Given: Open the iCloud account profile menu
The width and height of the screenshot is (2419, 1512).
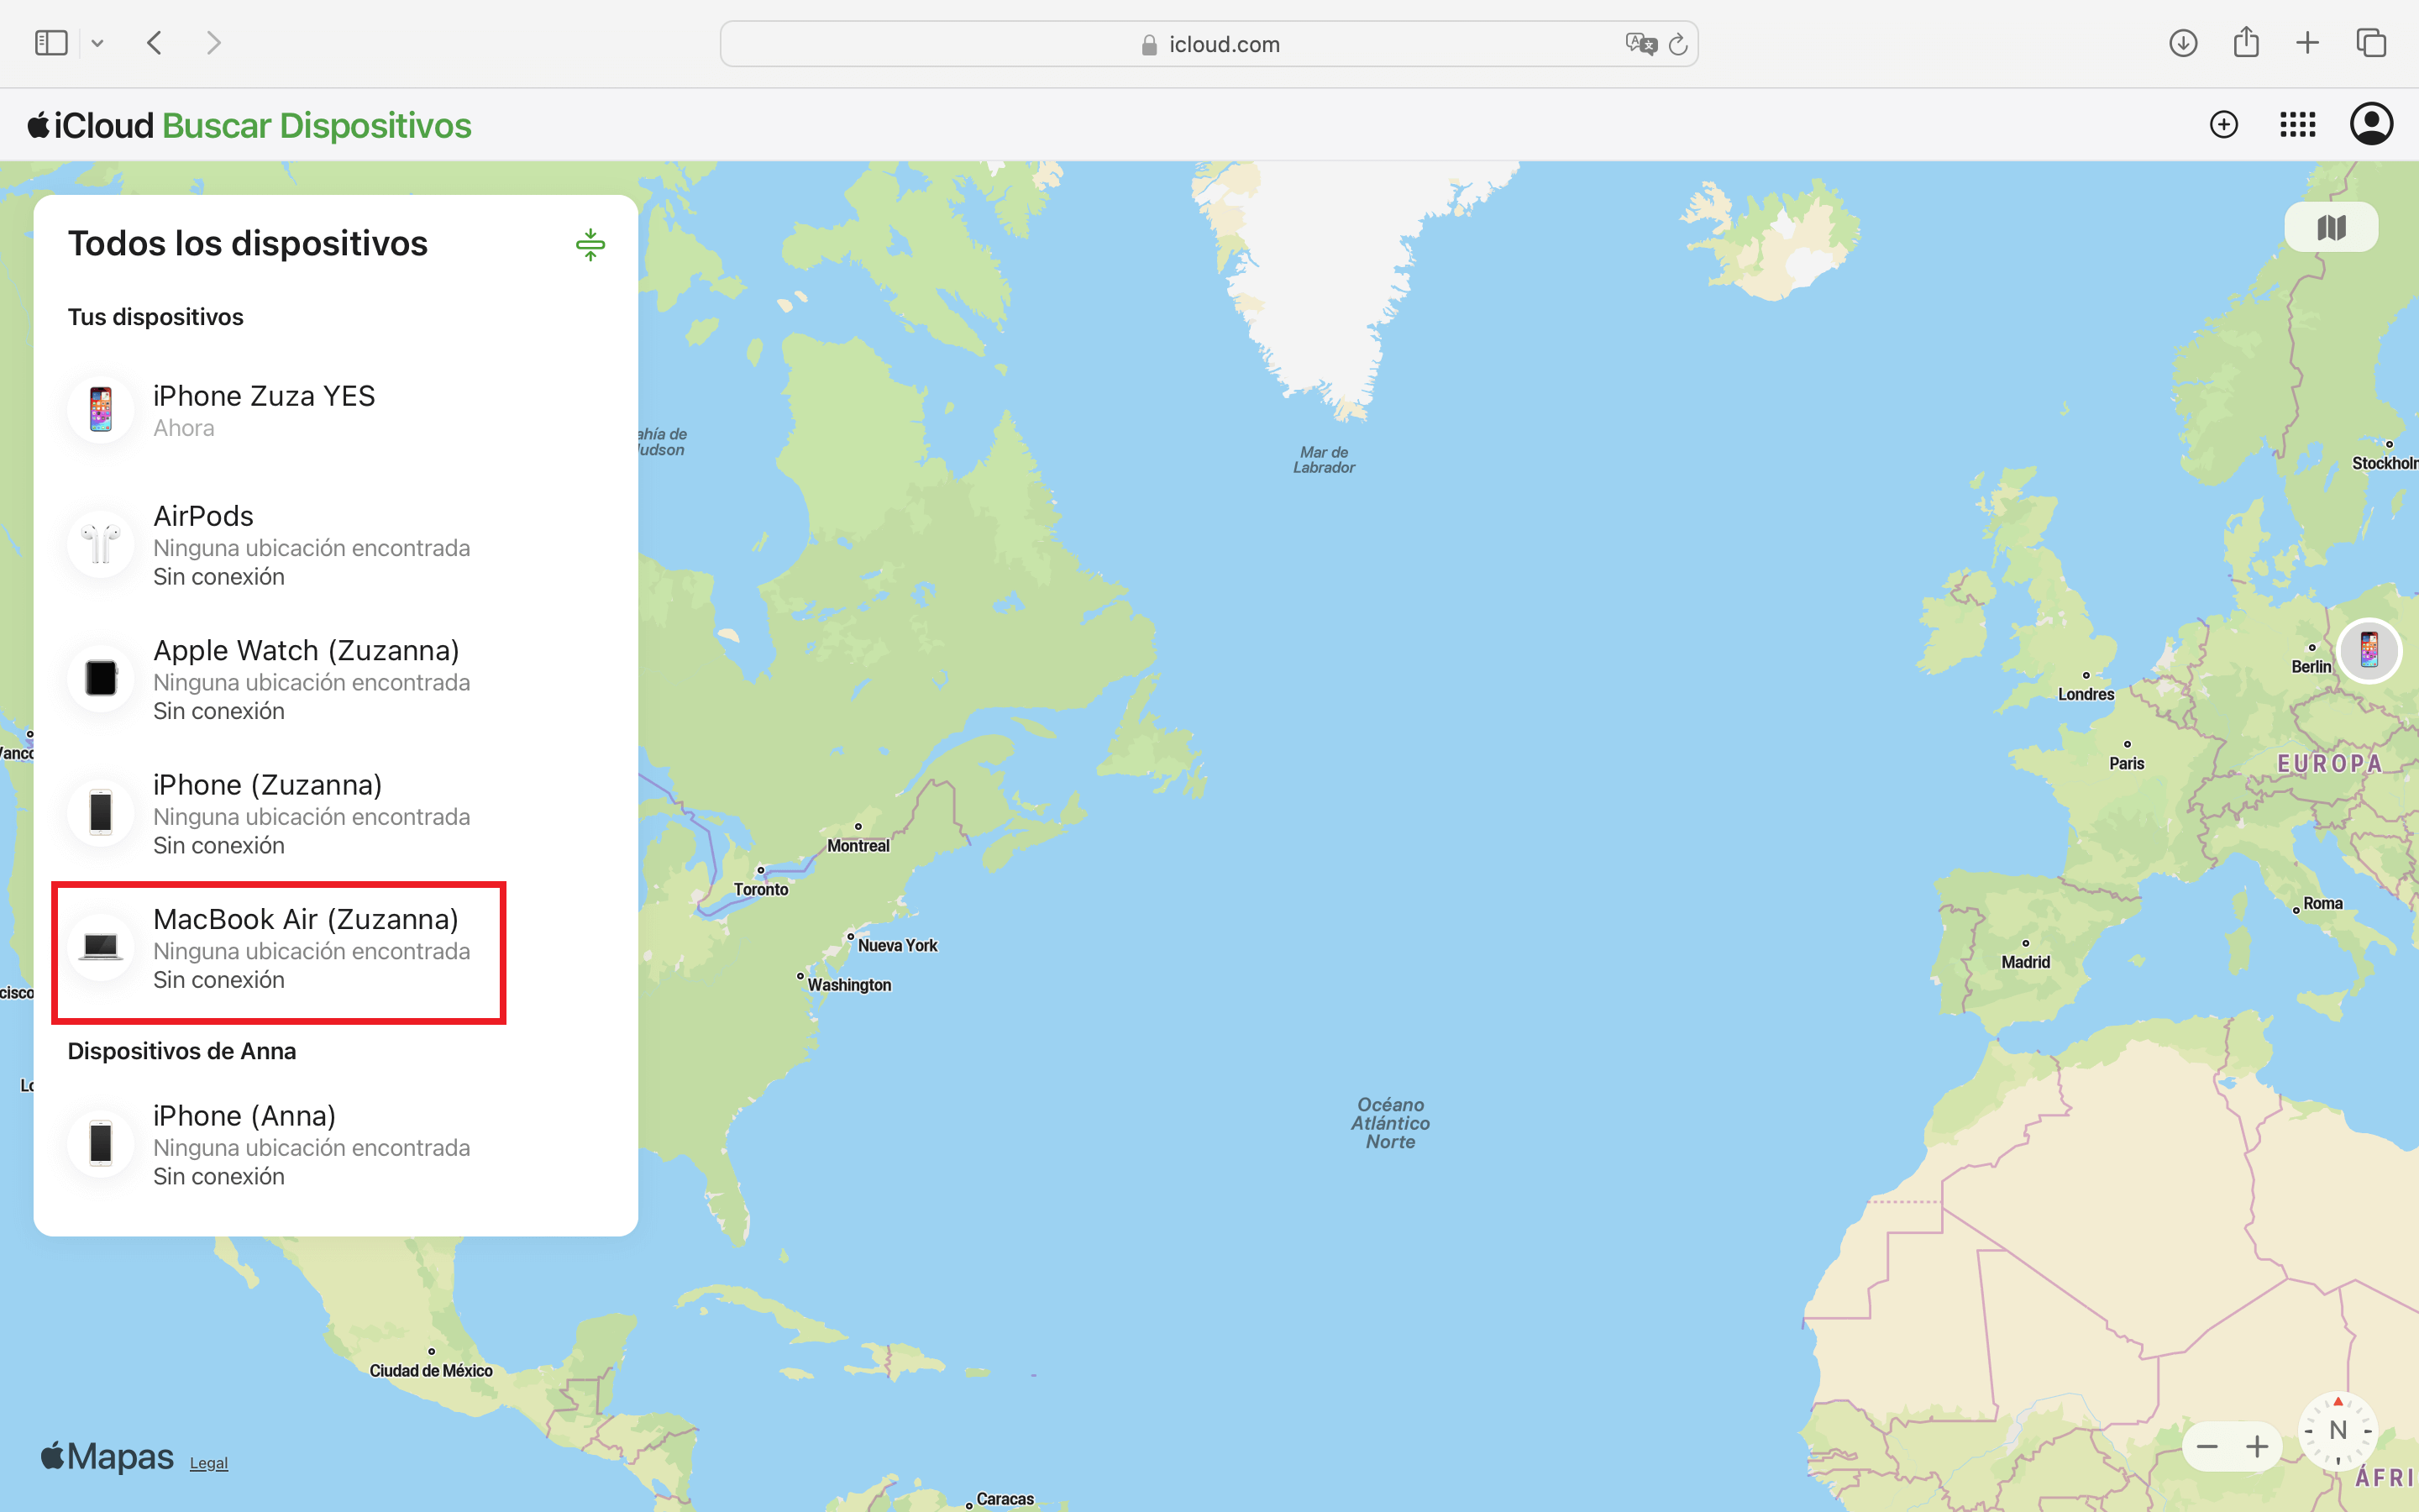Looking at the screenshot, I should point(2371,124).
